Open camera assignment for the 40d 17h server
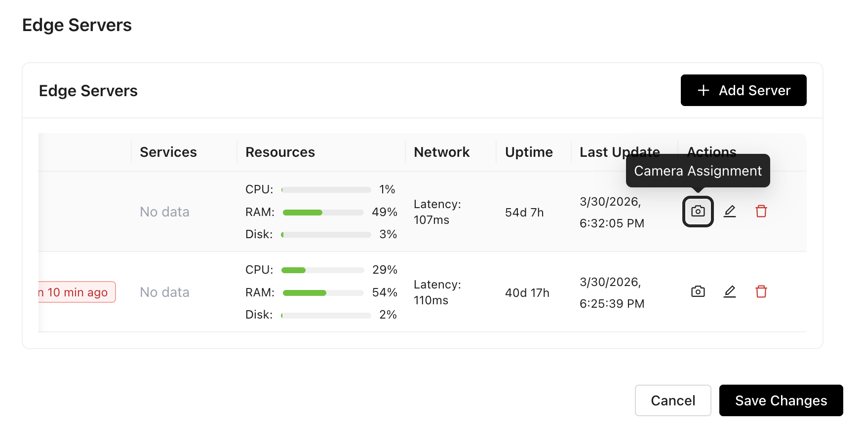862x431 pixels. coord(698,292)
